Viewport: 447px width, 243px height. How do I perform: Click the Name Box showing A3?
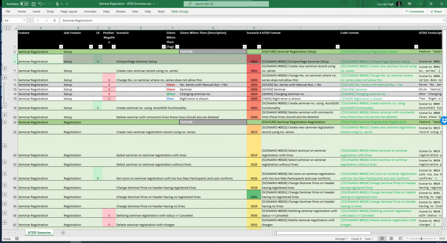click(13, 21)
